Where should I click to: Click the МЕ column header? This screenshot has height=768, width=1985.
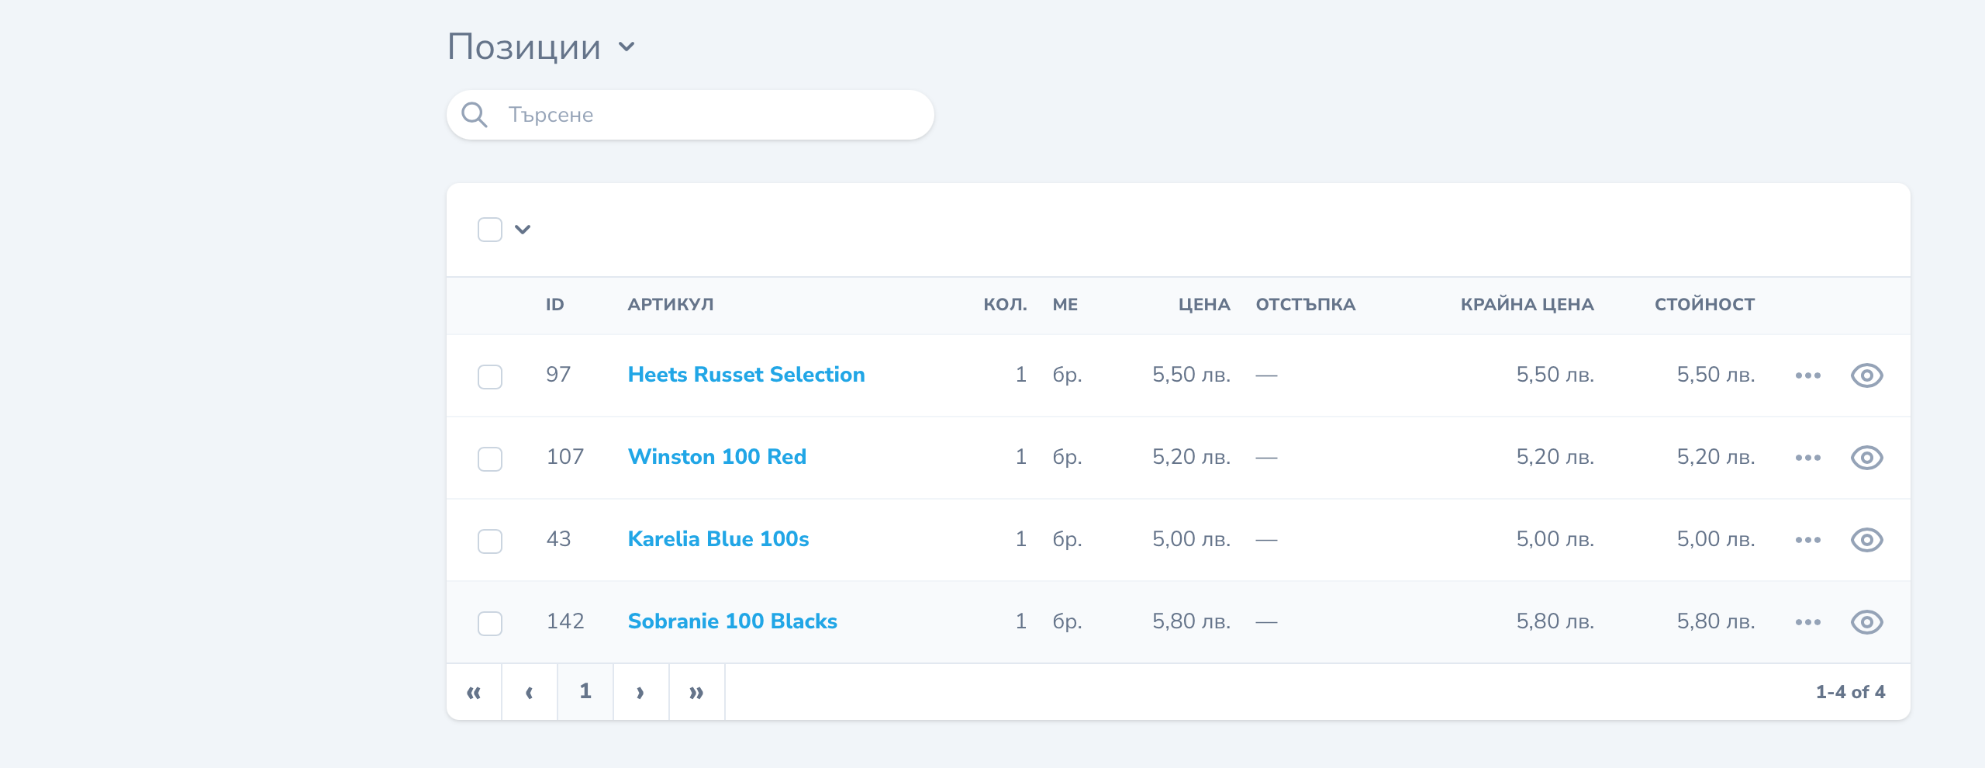(1065, 305)
